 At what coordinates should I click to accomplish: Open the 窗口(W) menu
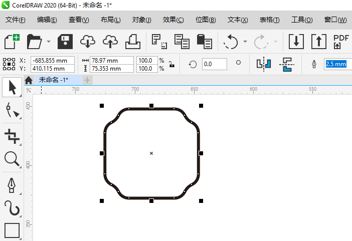335,20
